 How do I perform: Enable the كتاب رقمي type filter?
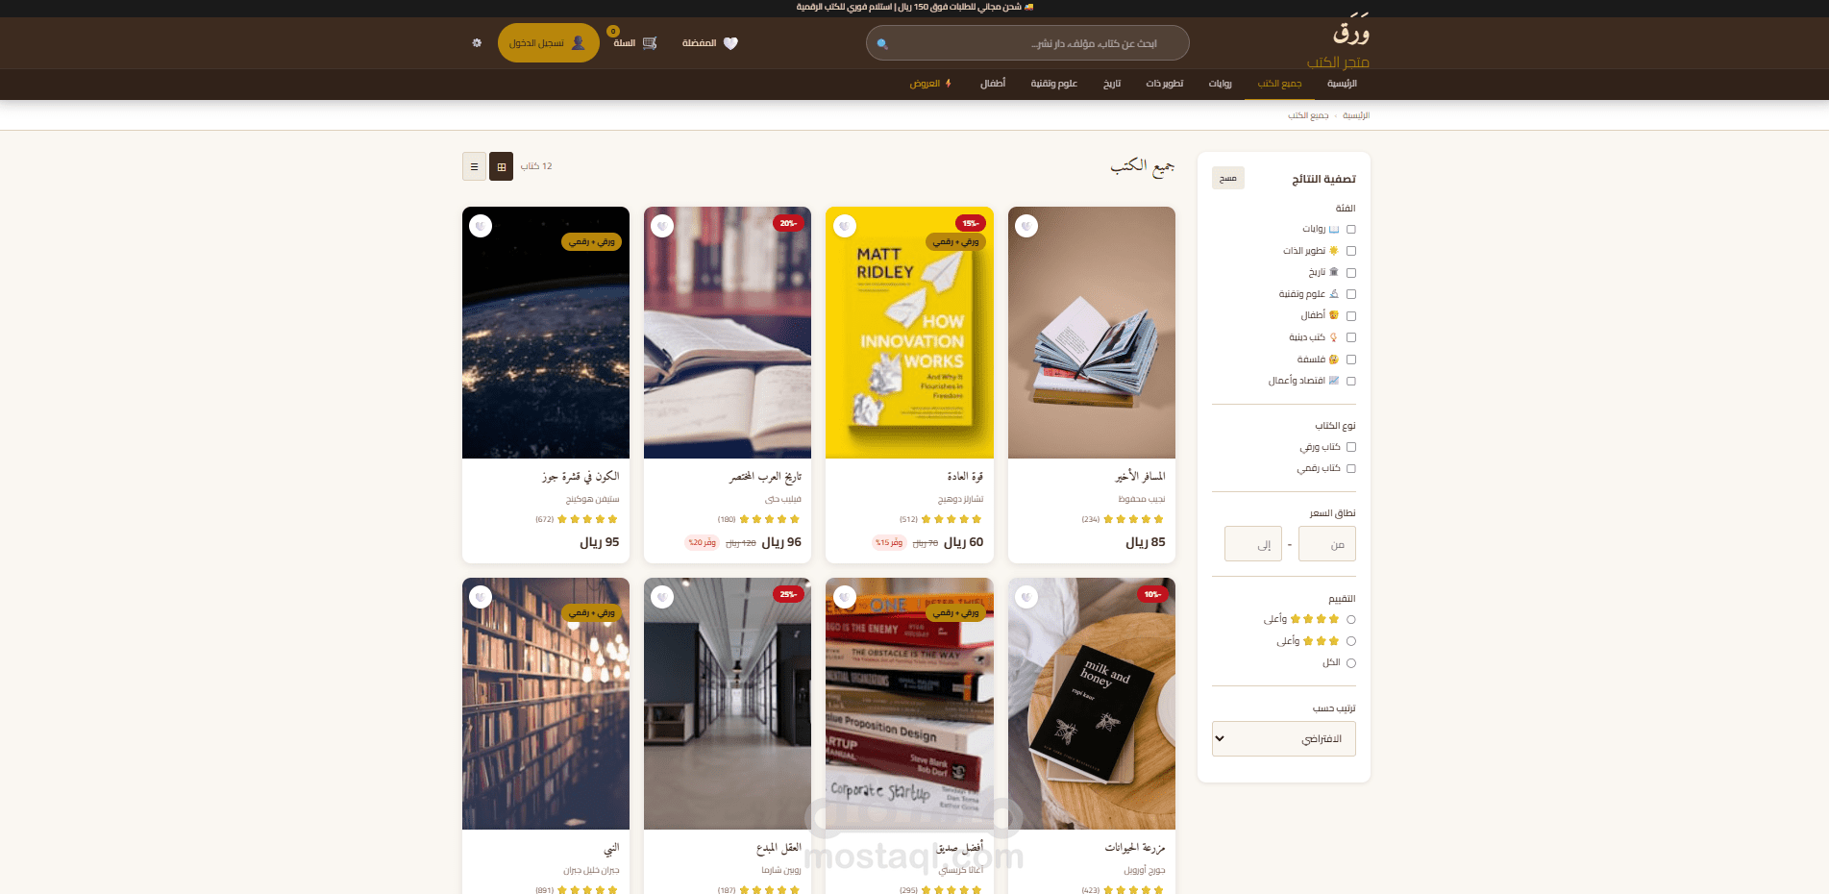[x=1351, y=469]
